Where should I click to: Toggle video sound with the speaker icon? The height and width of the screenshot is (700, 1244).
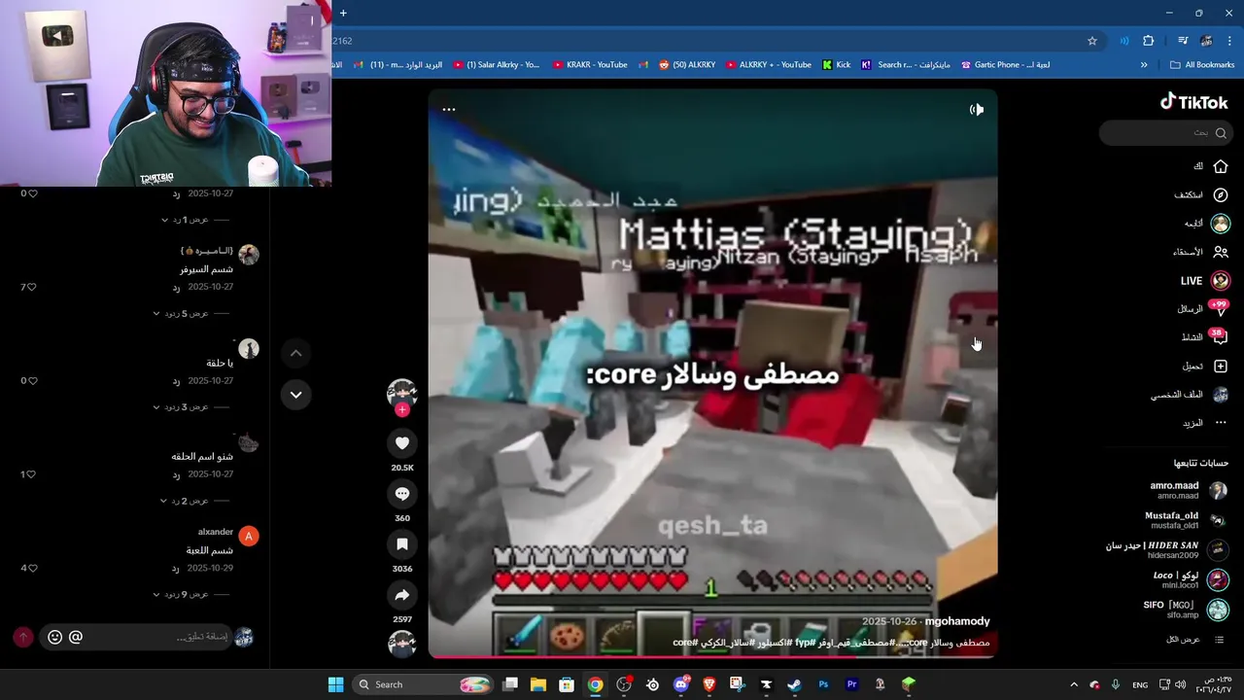pos(977,110)
